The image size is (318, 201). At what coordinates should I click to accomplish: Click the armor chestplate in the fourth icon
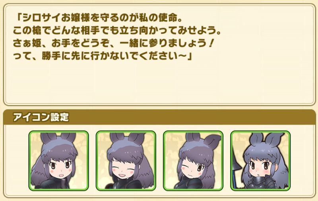(x=262, y=183)
